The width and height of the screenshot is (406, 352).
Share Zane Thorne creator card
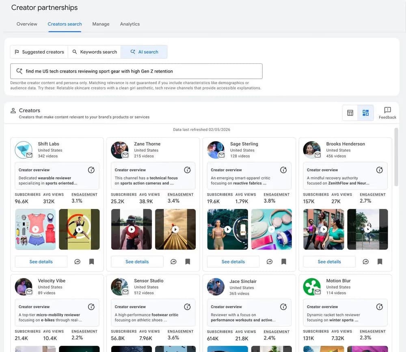(x=173, y=262)
